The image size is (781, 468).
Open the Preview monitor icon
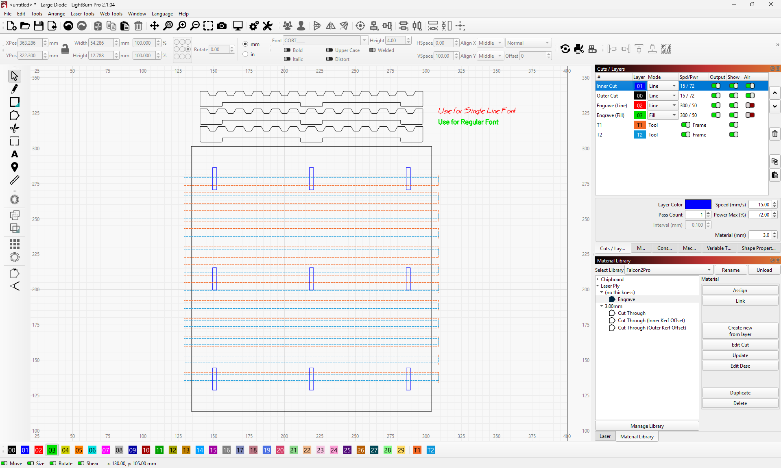[238, 26]
